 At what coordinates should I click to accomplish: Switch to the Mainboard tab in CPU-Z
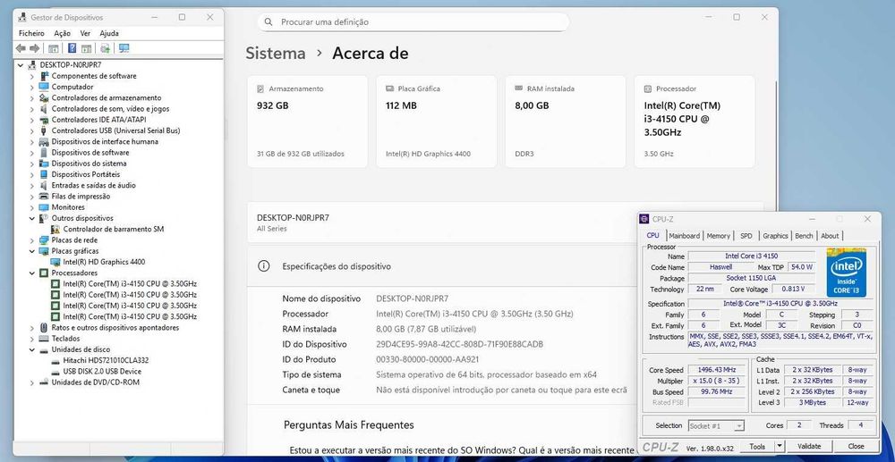pyautogui.click(x=684, y=236)
